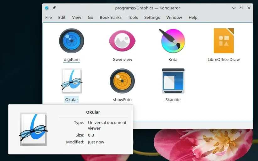Viewport: 258px width, 161px height.
Task: Launch the showFoto orange lens icon
Action: click(122, 81)
